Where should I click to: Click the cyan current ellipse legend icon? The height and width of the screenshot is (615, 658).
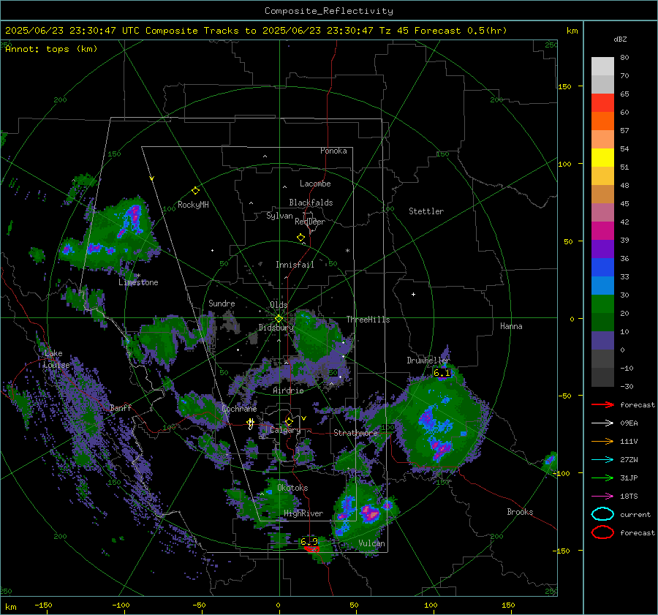(x=602, y=514)
